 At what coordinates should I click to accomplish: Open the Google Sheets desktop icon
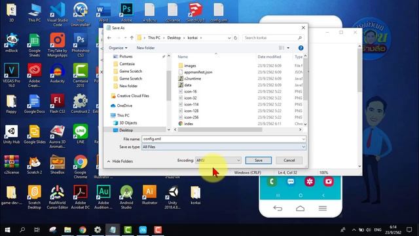(x=35, y=45)
